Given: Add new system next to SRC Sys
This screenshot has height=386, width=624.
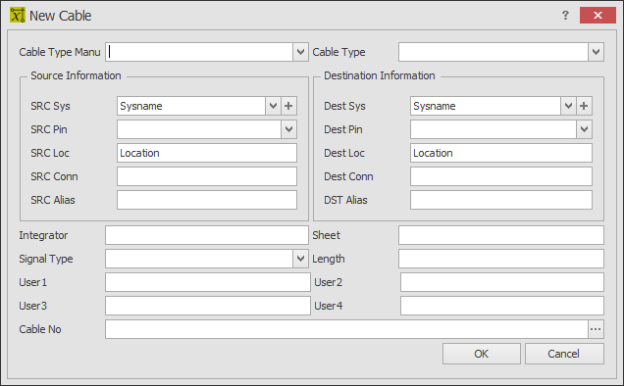Looking at the screenshot, I should tap(288, 106).
